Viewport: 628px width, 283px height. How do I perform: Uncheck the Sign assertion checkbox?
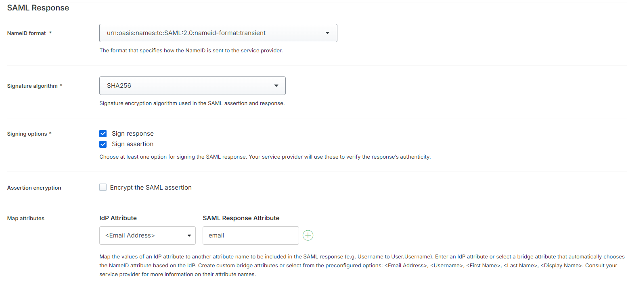coord(103,144)
